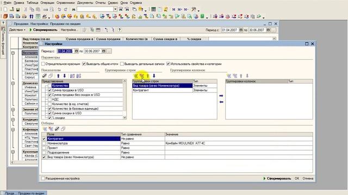
Task: Click the M+ memory icon
Action: tap(180, 9)
